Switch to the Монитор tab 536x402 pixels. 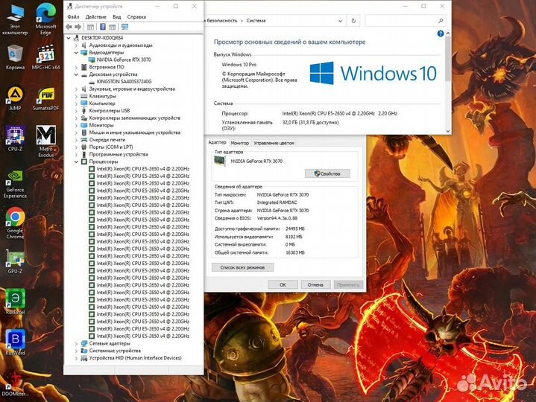click(239, 143)
